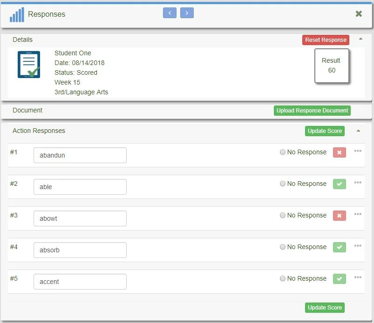Screen dimensions: 374x323
Task: Click the right navigation arrow
Action: coord(187,13)
